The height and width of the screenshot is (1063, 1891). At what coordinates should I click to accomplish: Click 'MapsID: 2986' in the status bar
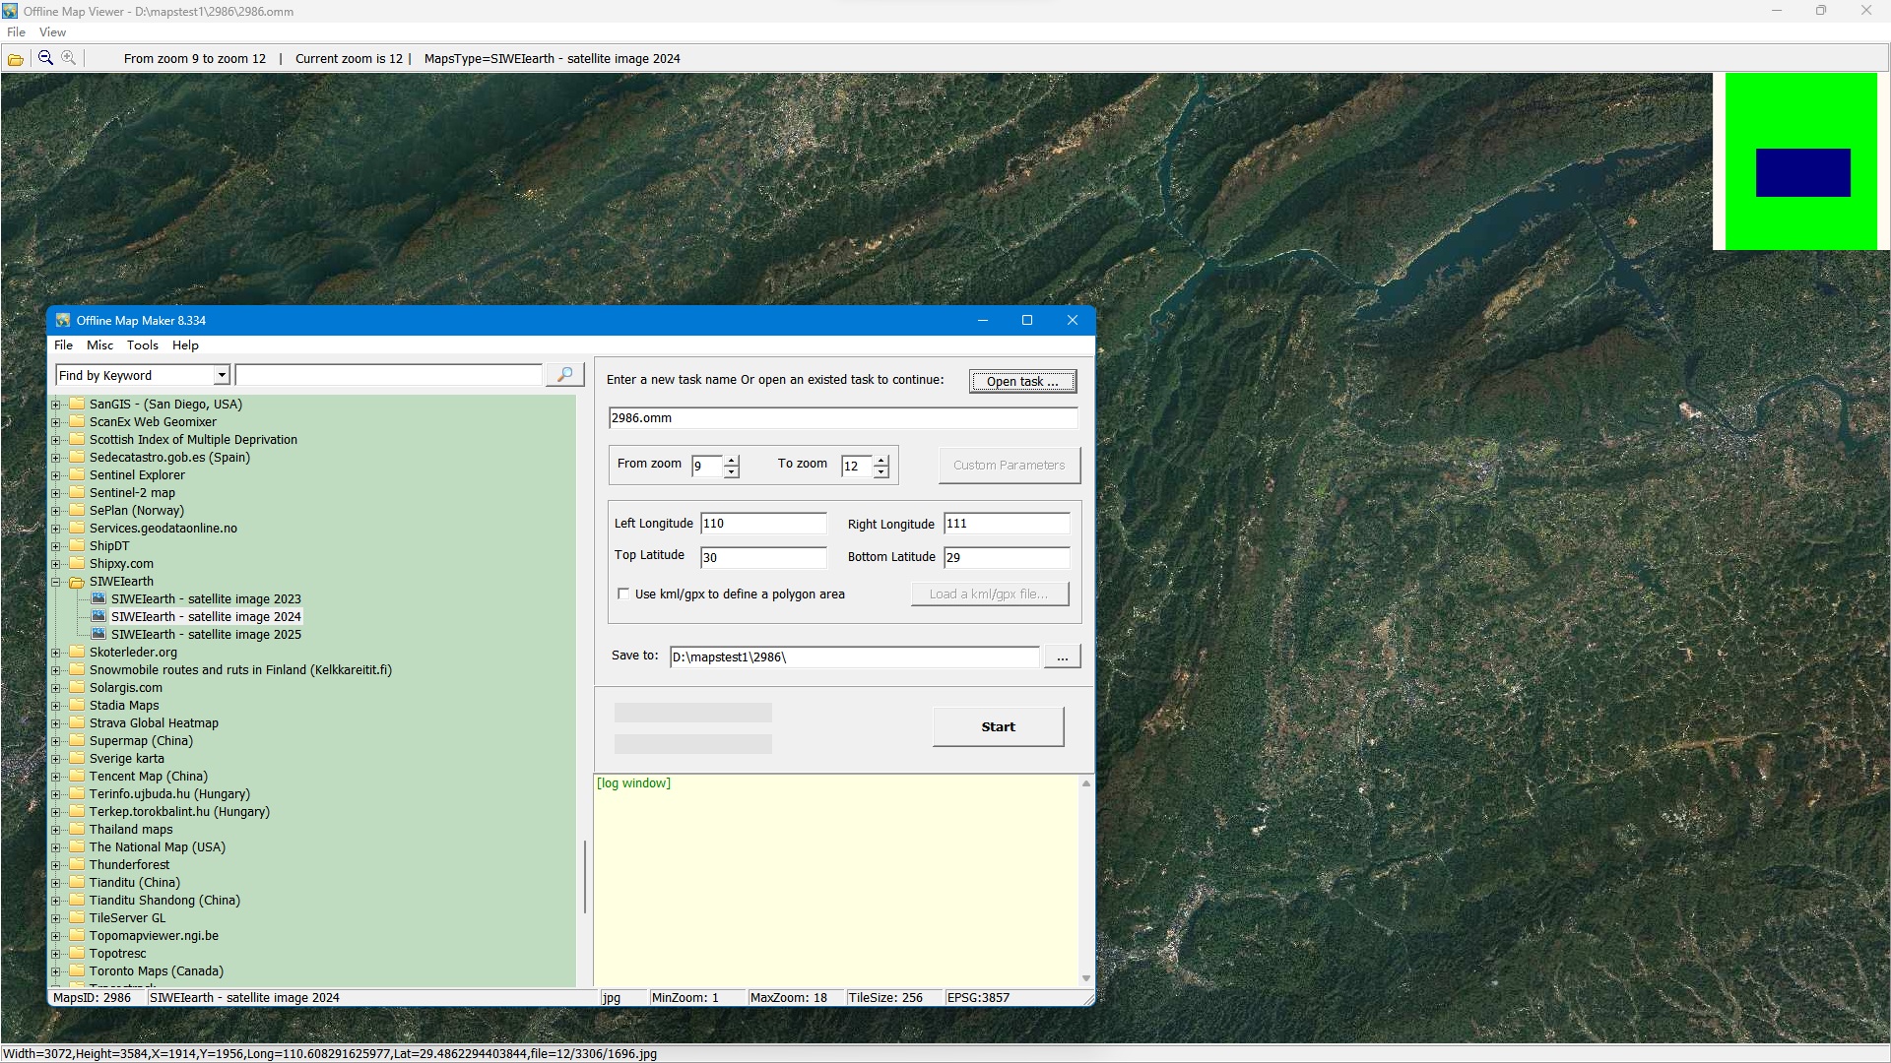(92, 997)
